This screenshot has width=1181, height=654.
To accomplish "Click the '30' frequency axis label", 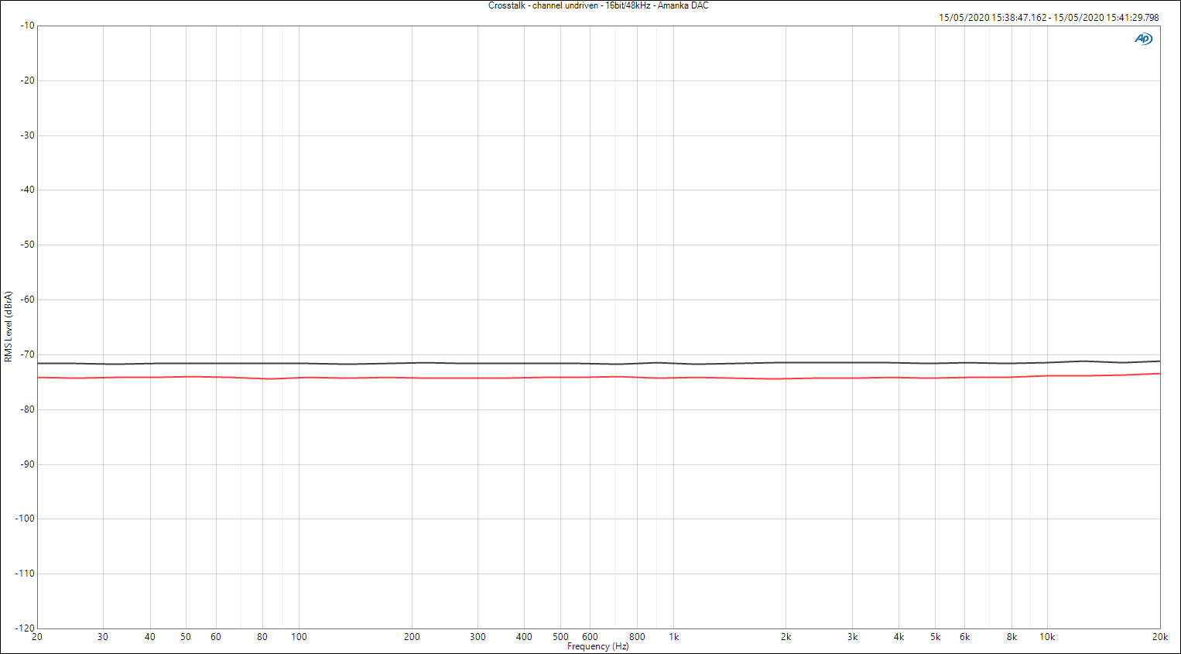I will [103, 637].
